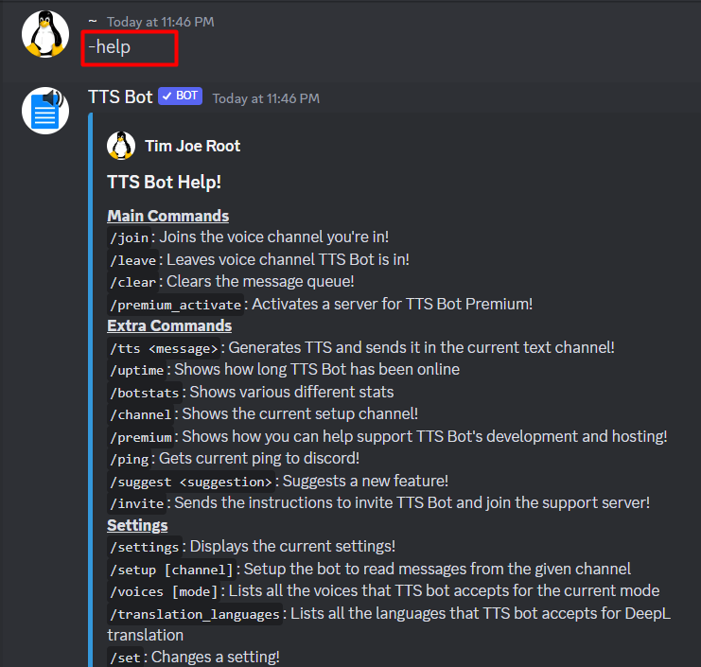The height and width of the screenshot is (667, 701).
Task: Click the Tim Joe Root author name
Action: click(192, 146)
